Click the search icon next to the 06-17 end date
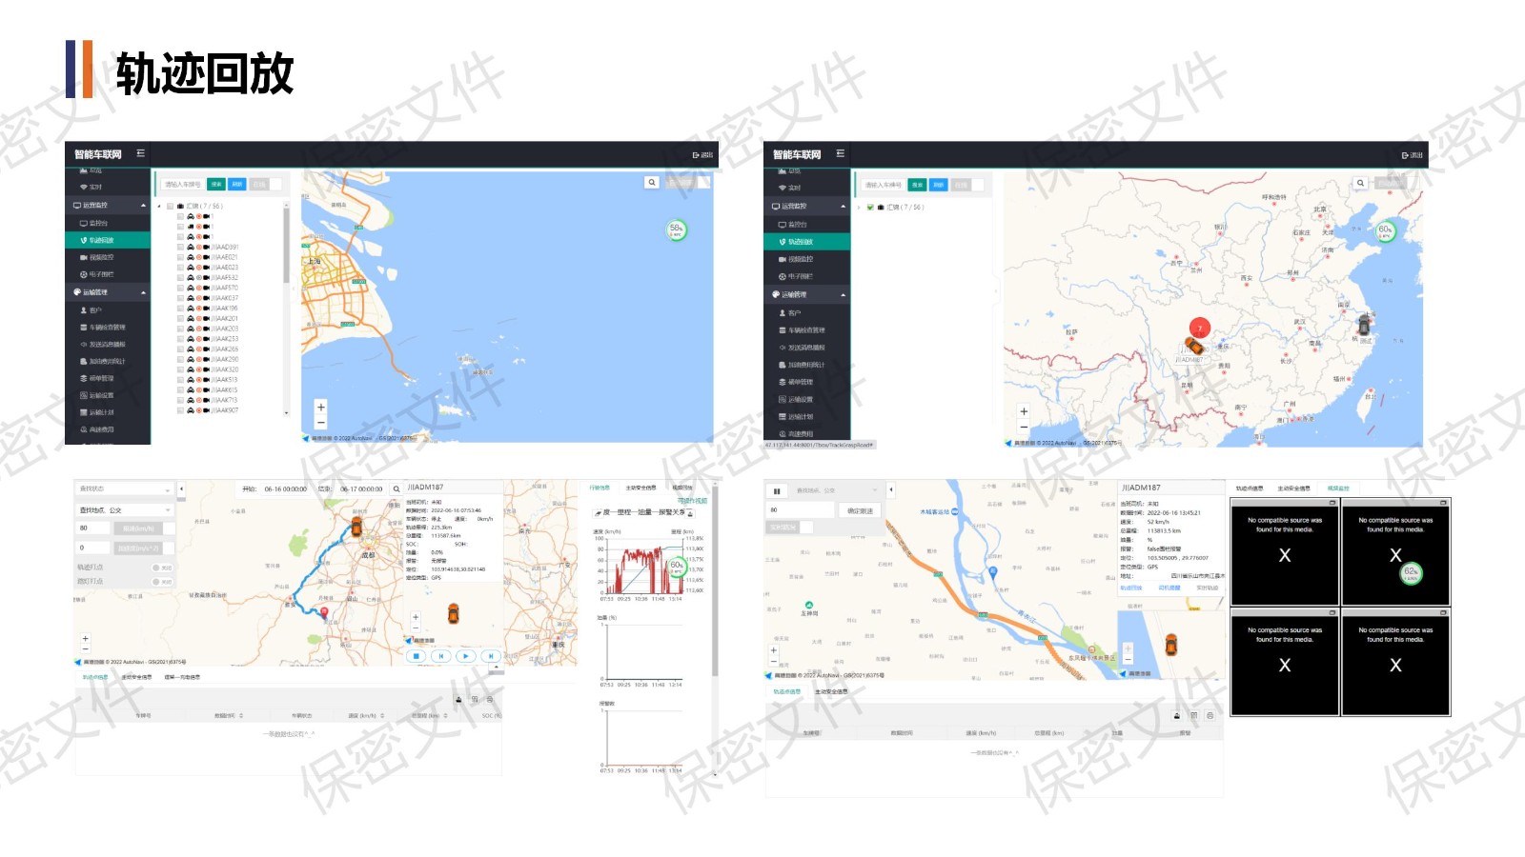Viewport: 1525px width, 857px height. [396, 489]
